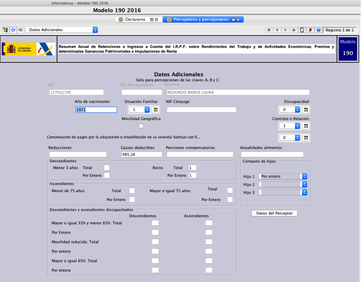Click the Registro 1 de 1 indicator

339,30
